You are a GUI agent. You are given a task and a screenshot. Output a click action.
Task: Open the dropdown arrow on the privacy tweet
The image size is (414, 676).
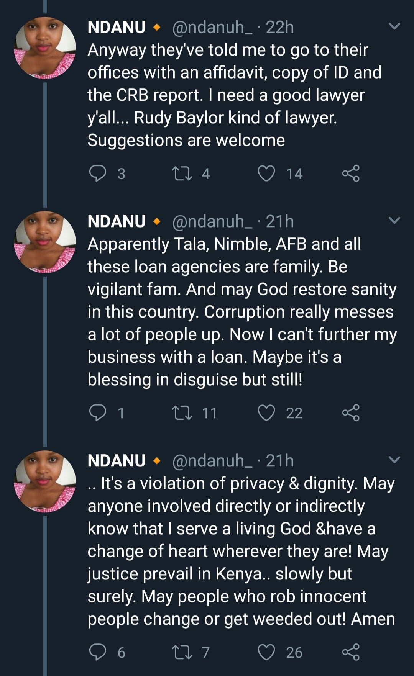tap(394, 460)
